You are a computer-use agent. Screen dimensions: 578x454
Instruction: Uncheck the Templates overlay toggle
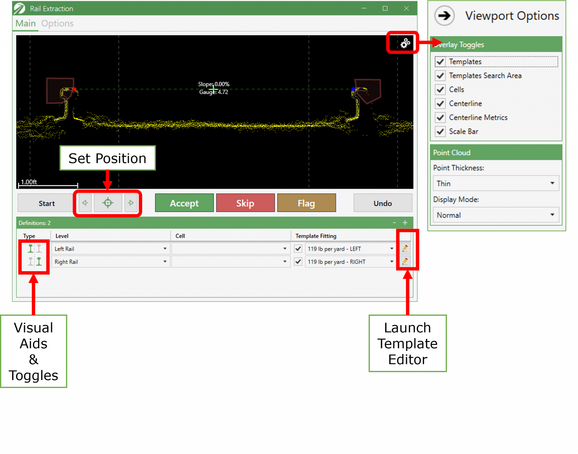coord(440,61)
